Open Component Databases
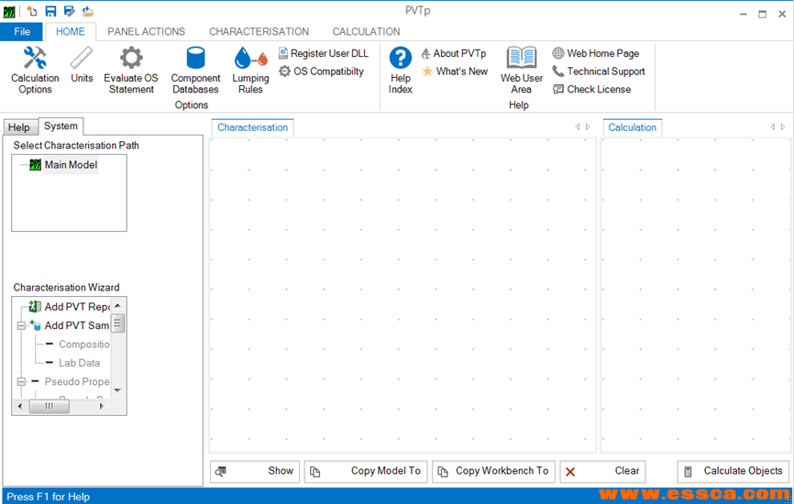 (195, 70)
